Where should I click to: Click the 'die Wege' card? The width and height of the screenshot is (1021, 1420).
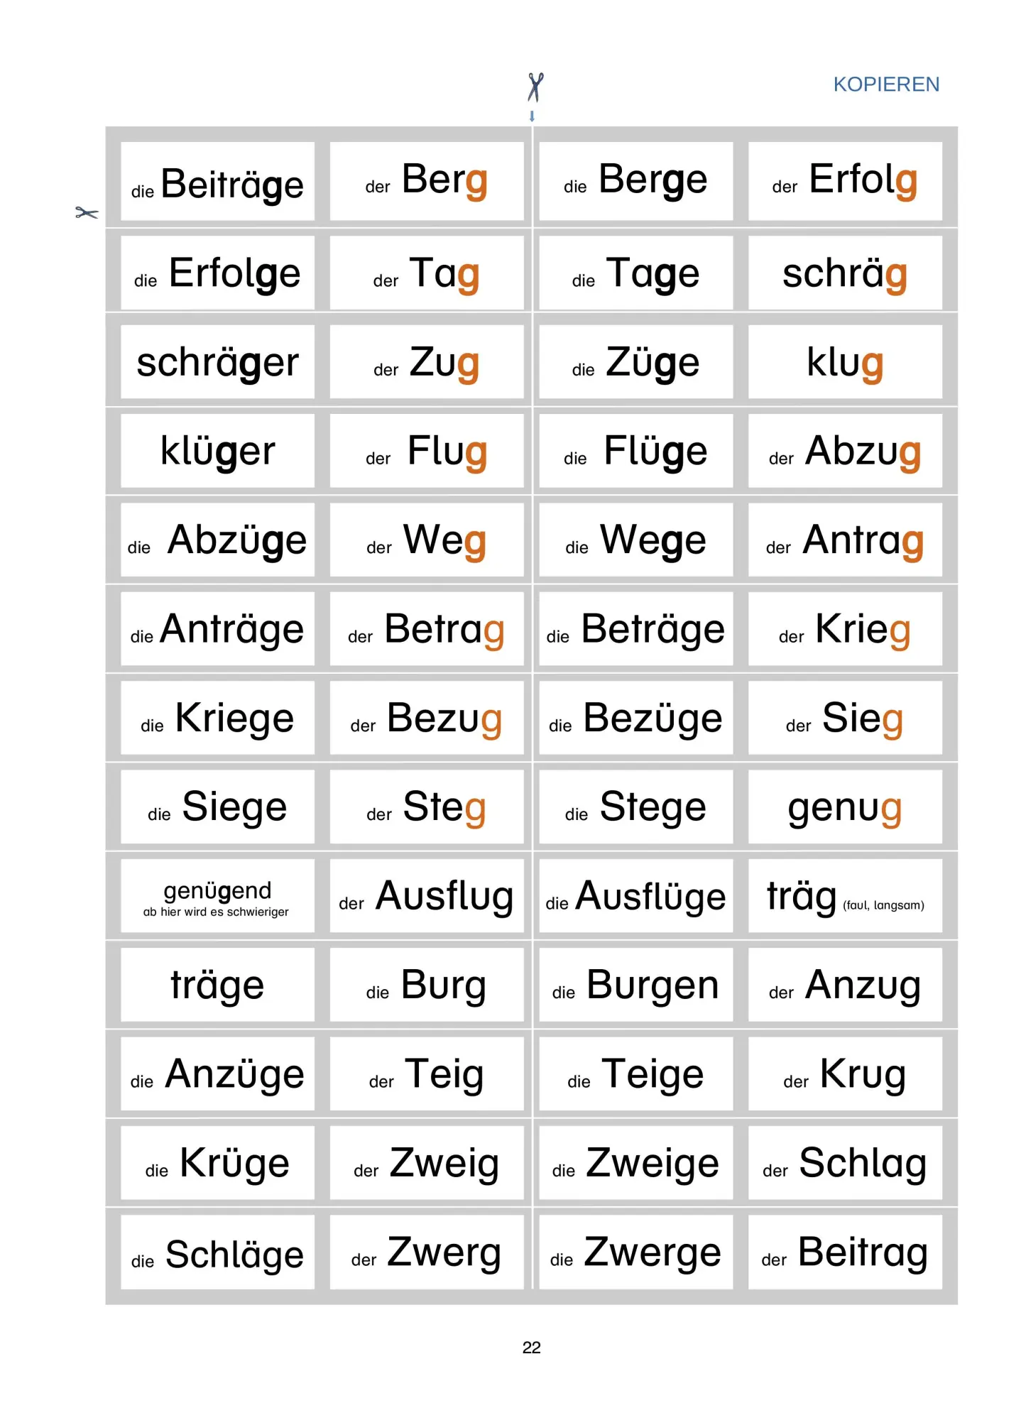(x=635, y=540)
